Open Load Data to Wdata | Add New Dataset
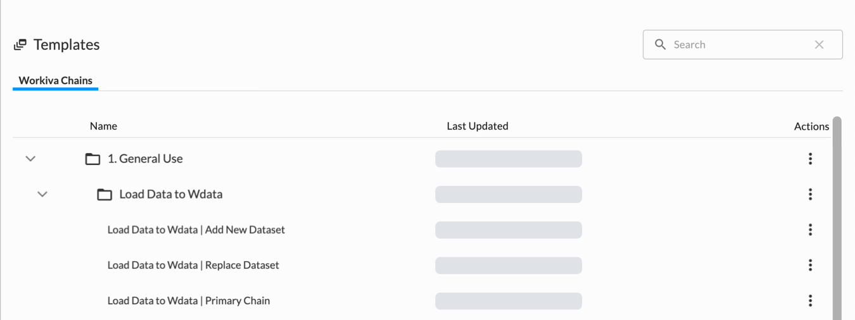Screen dimensions: 855x320 (x=196, y=230)
